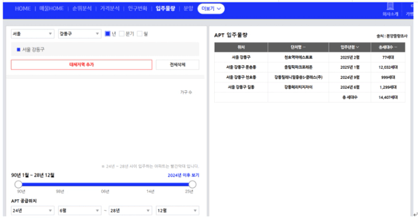The height and width of the screenshot is (222, 418).
Task: Click the 서울 강동구 길동 location cell
Action: (241, 87)
